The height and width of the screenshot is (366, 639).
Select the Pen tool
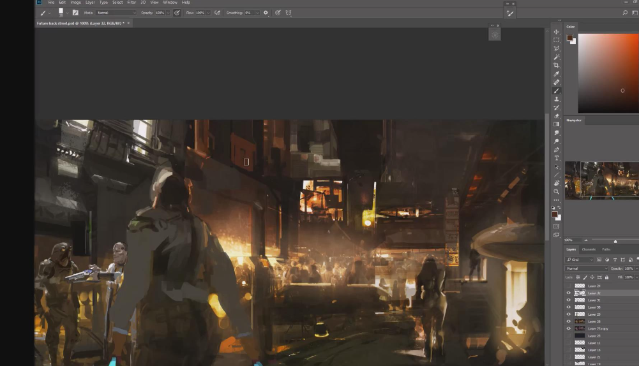pos(556,150)
